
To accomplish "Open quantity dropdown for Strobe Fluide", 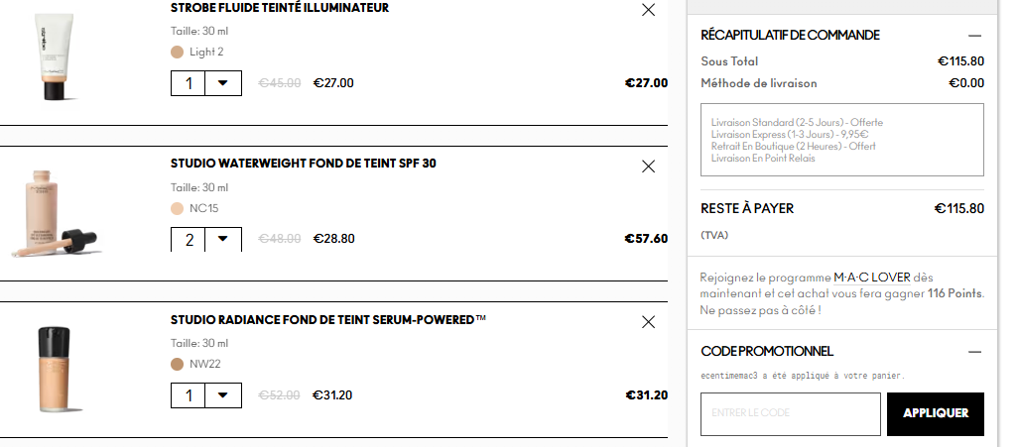I will point(222,83).
